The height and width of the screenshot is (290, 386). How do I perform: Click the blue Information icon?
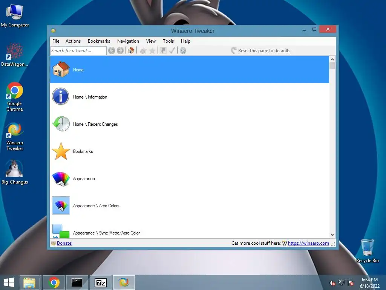pos(61,96)
